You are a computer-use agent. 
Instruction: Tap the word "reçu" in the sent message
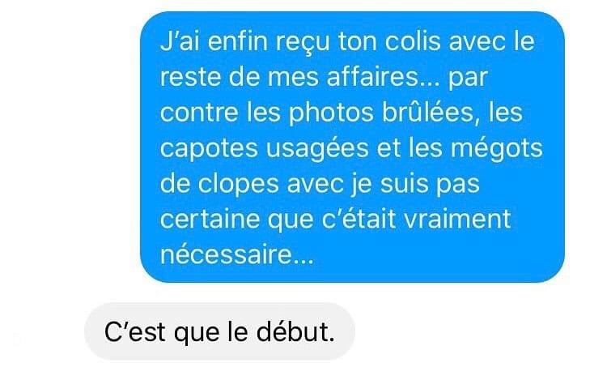[303, 43]
